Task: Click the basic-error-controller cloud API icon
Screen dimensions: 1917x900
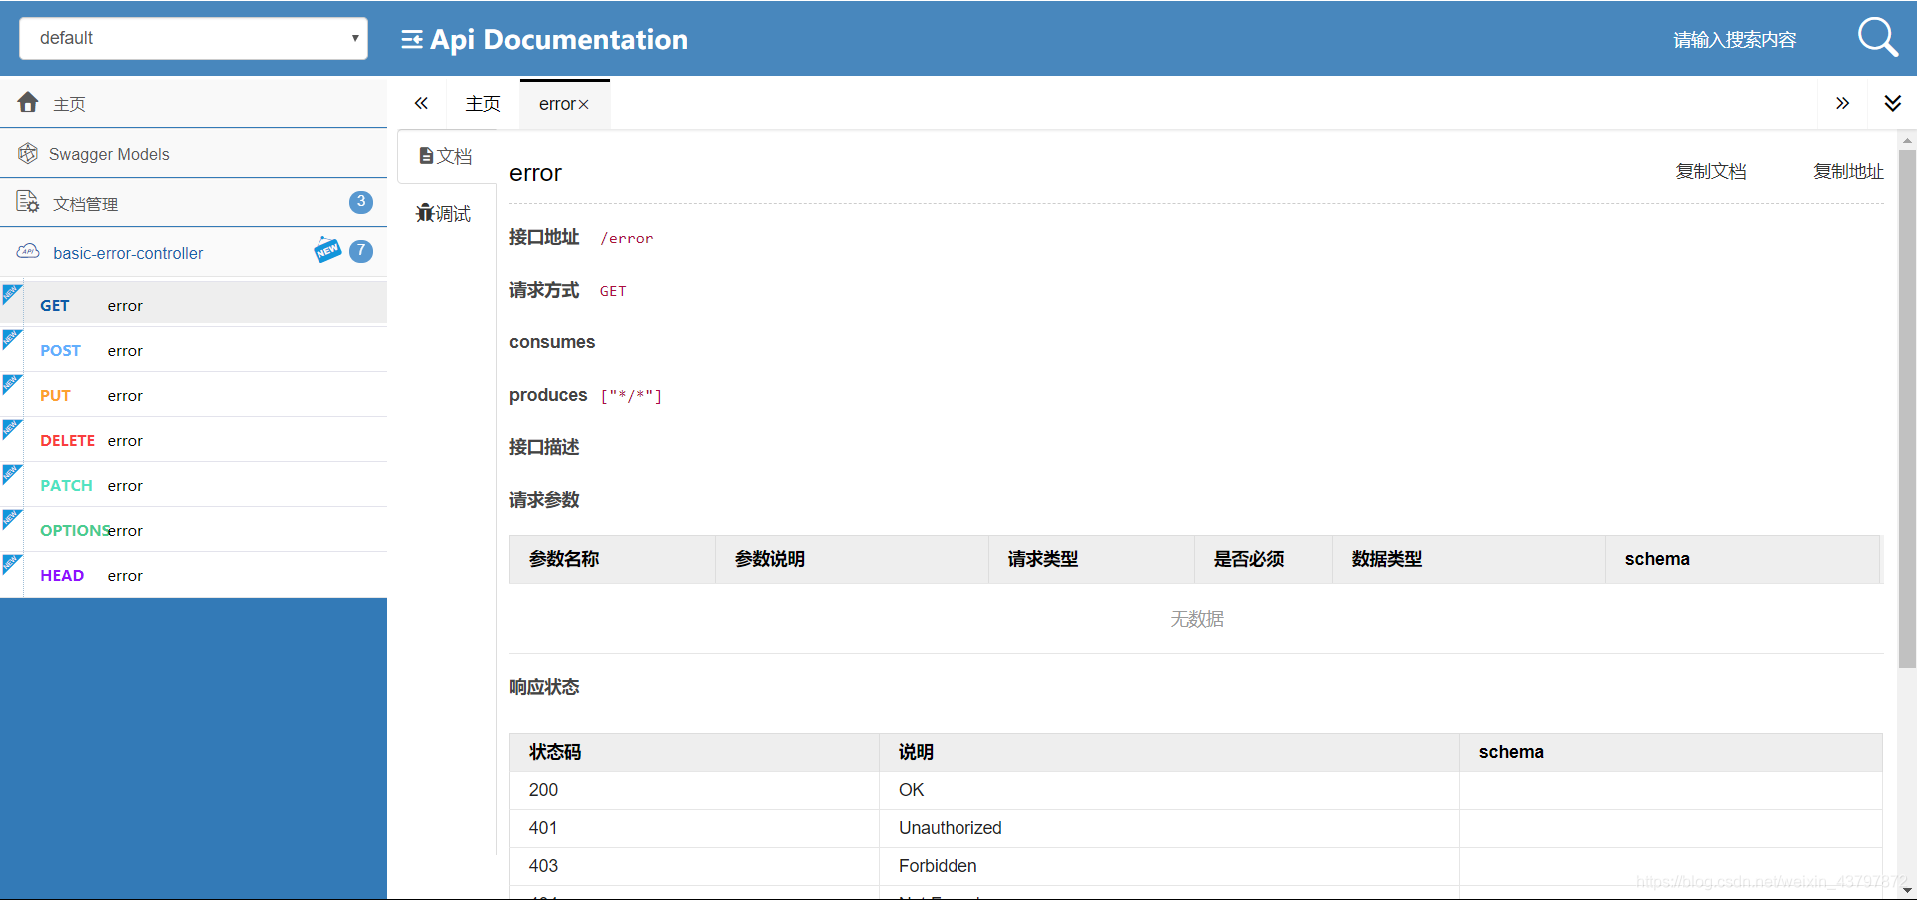Action: coord(29,251)
